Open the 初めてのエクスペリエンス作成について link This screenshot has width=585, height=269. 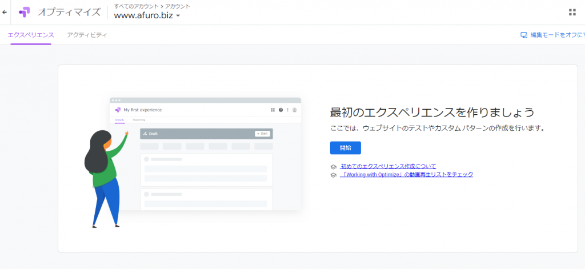coord(388,166)
